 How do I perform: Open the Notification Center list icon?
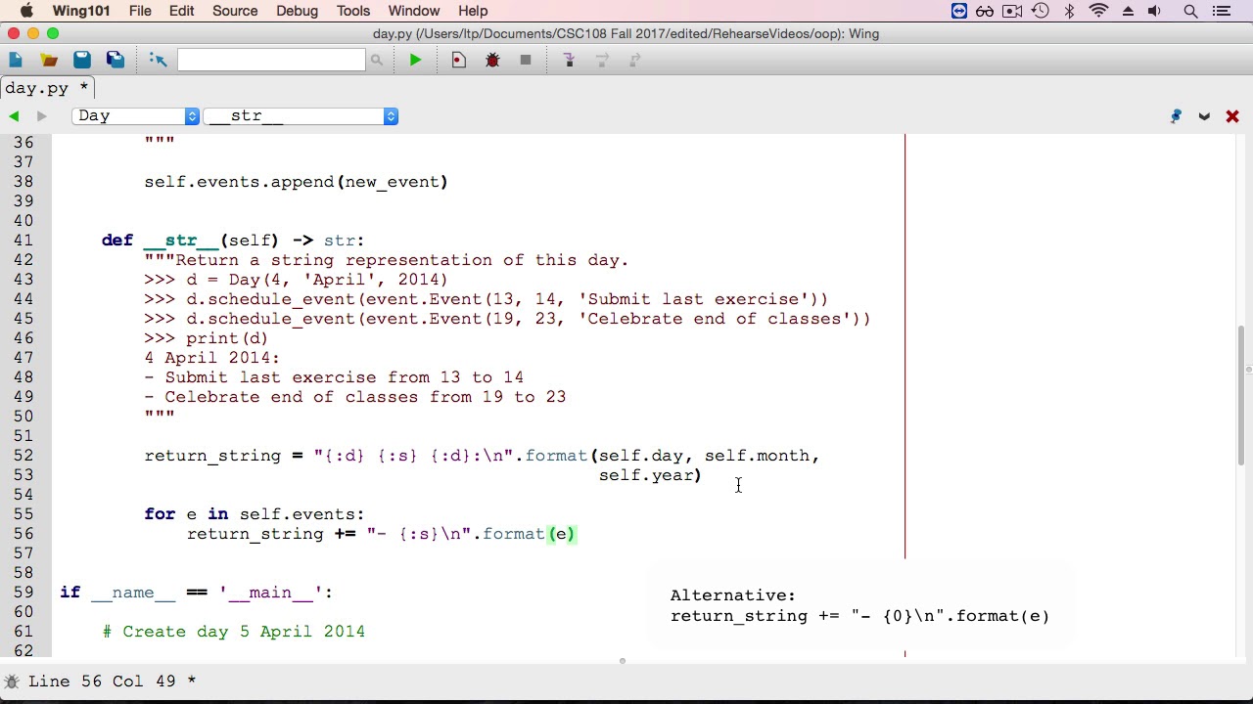1221,12
